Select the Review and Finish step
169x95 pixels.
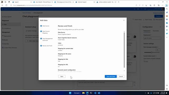46,46
